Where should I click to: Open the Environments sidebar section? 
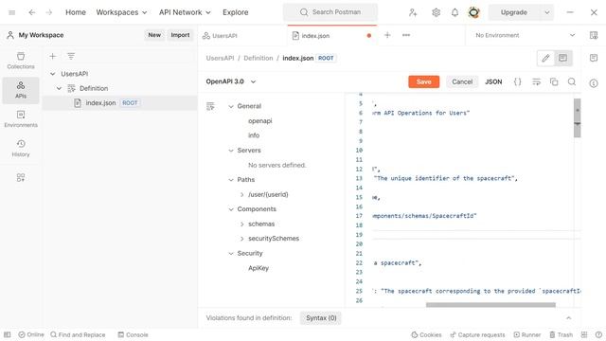pyautogui.click(x=21, y=119)
